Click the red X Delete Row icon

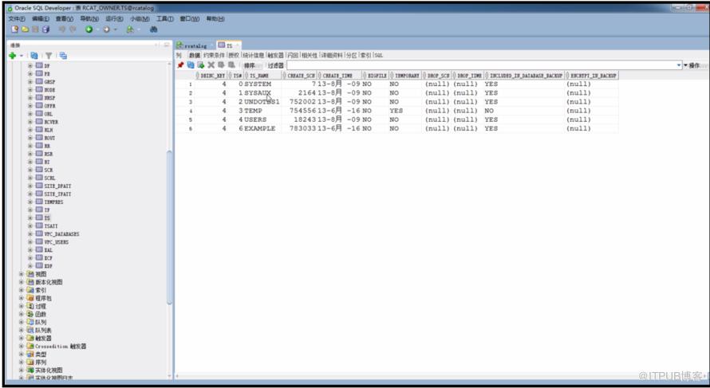pos(211,65)
